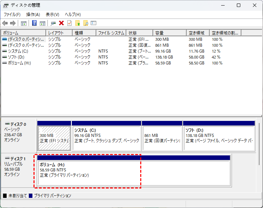
Task: Open Help via the question mark icon
Action: click(34, 23)
